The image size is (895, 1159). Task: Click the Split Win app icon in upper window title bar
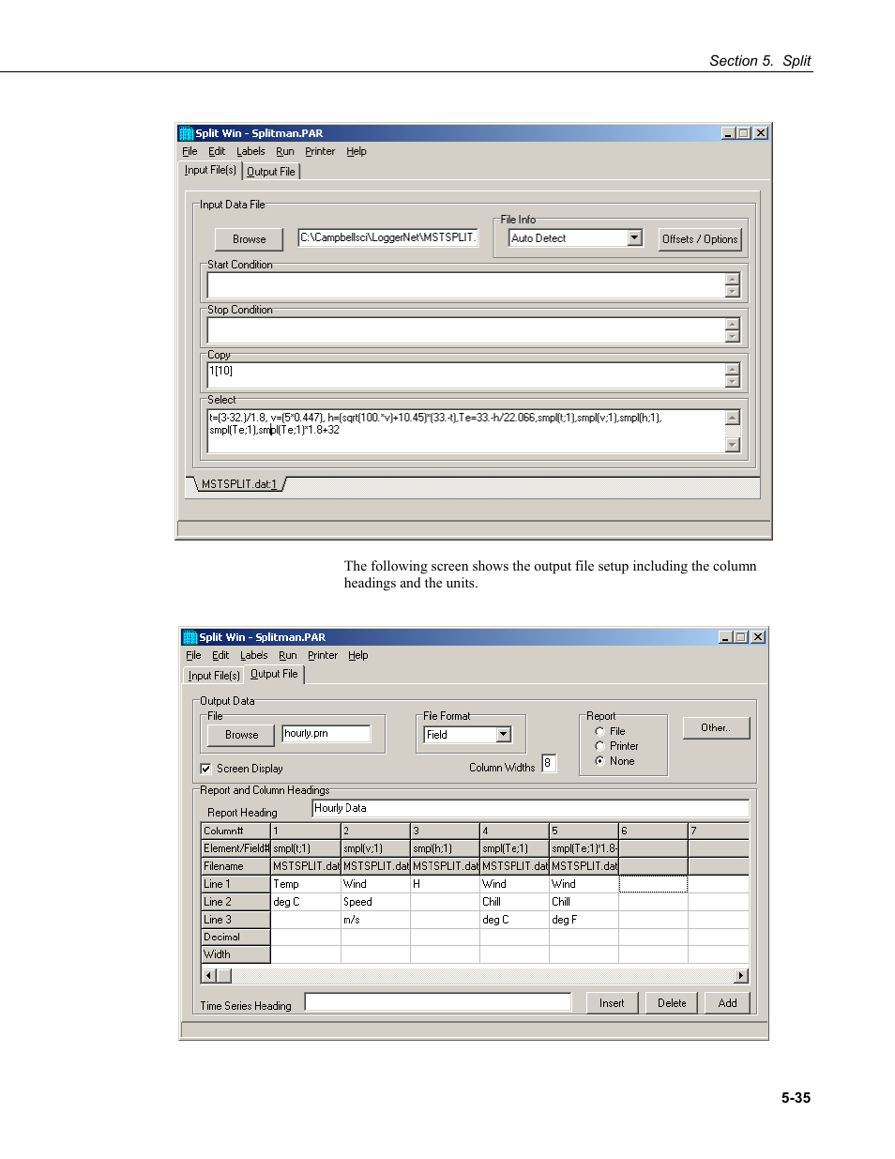click(x=187, y=133)
